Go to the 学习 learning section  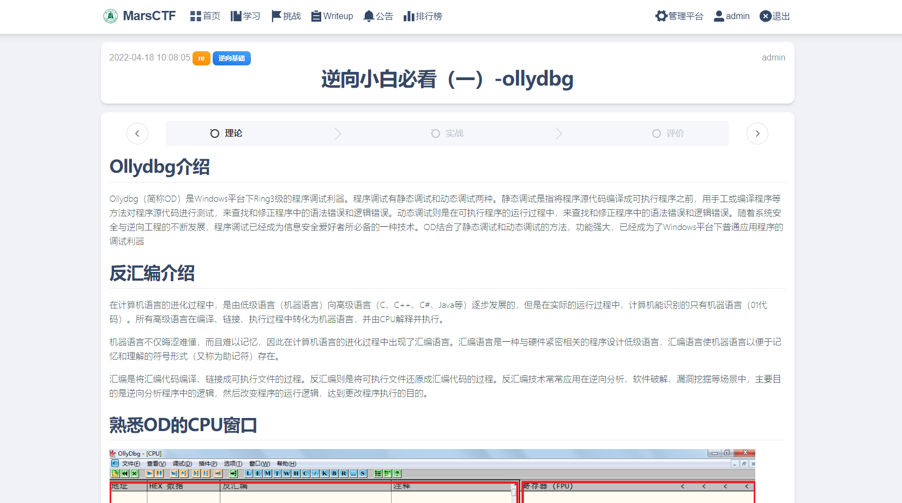pos(245,16)
